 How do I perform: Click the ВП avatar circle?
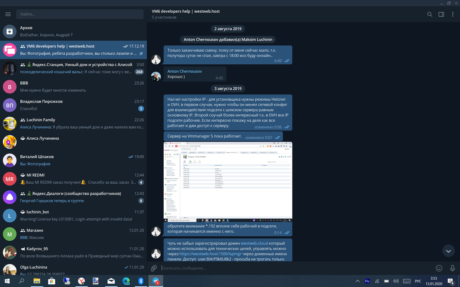click(9, 105)
